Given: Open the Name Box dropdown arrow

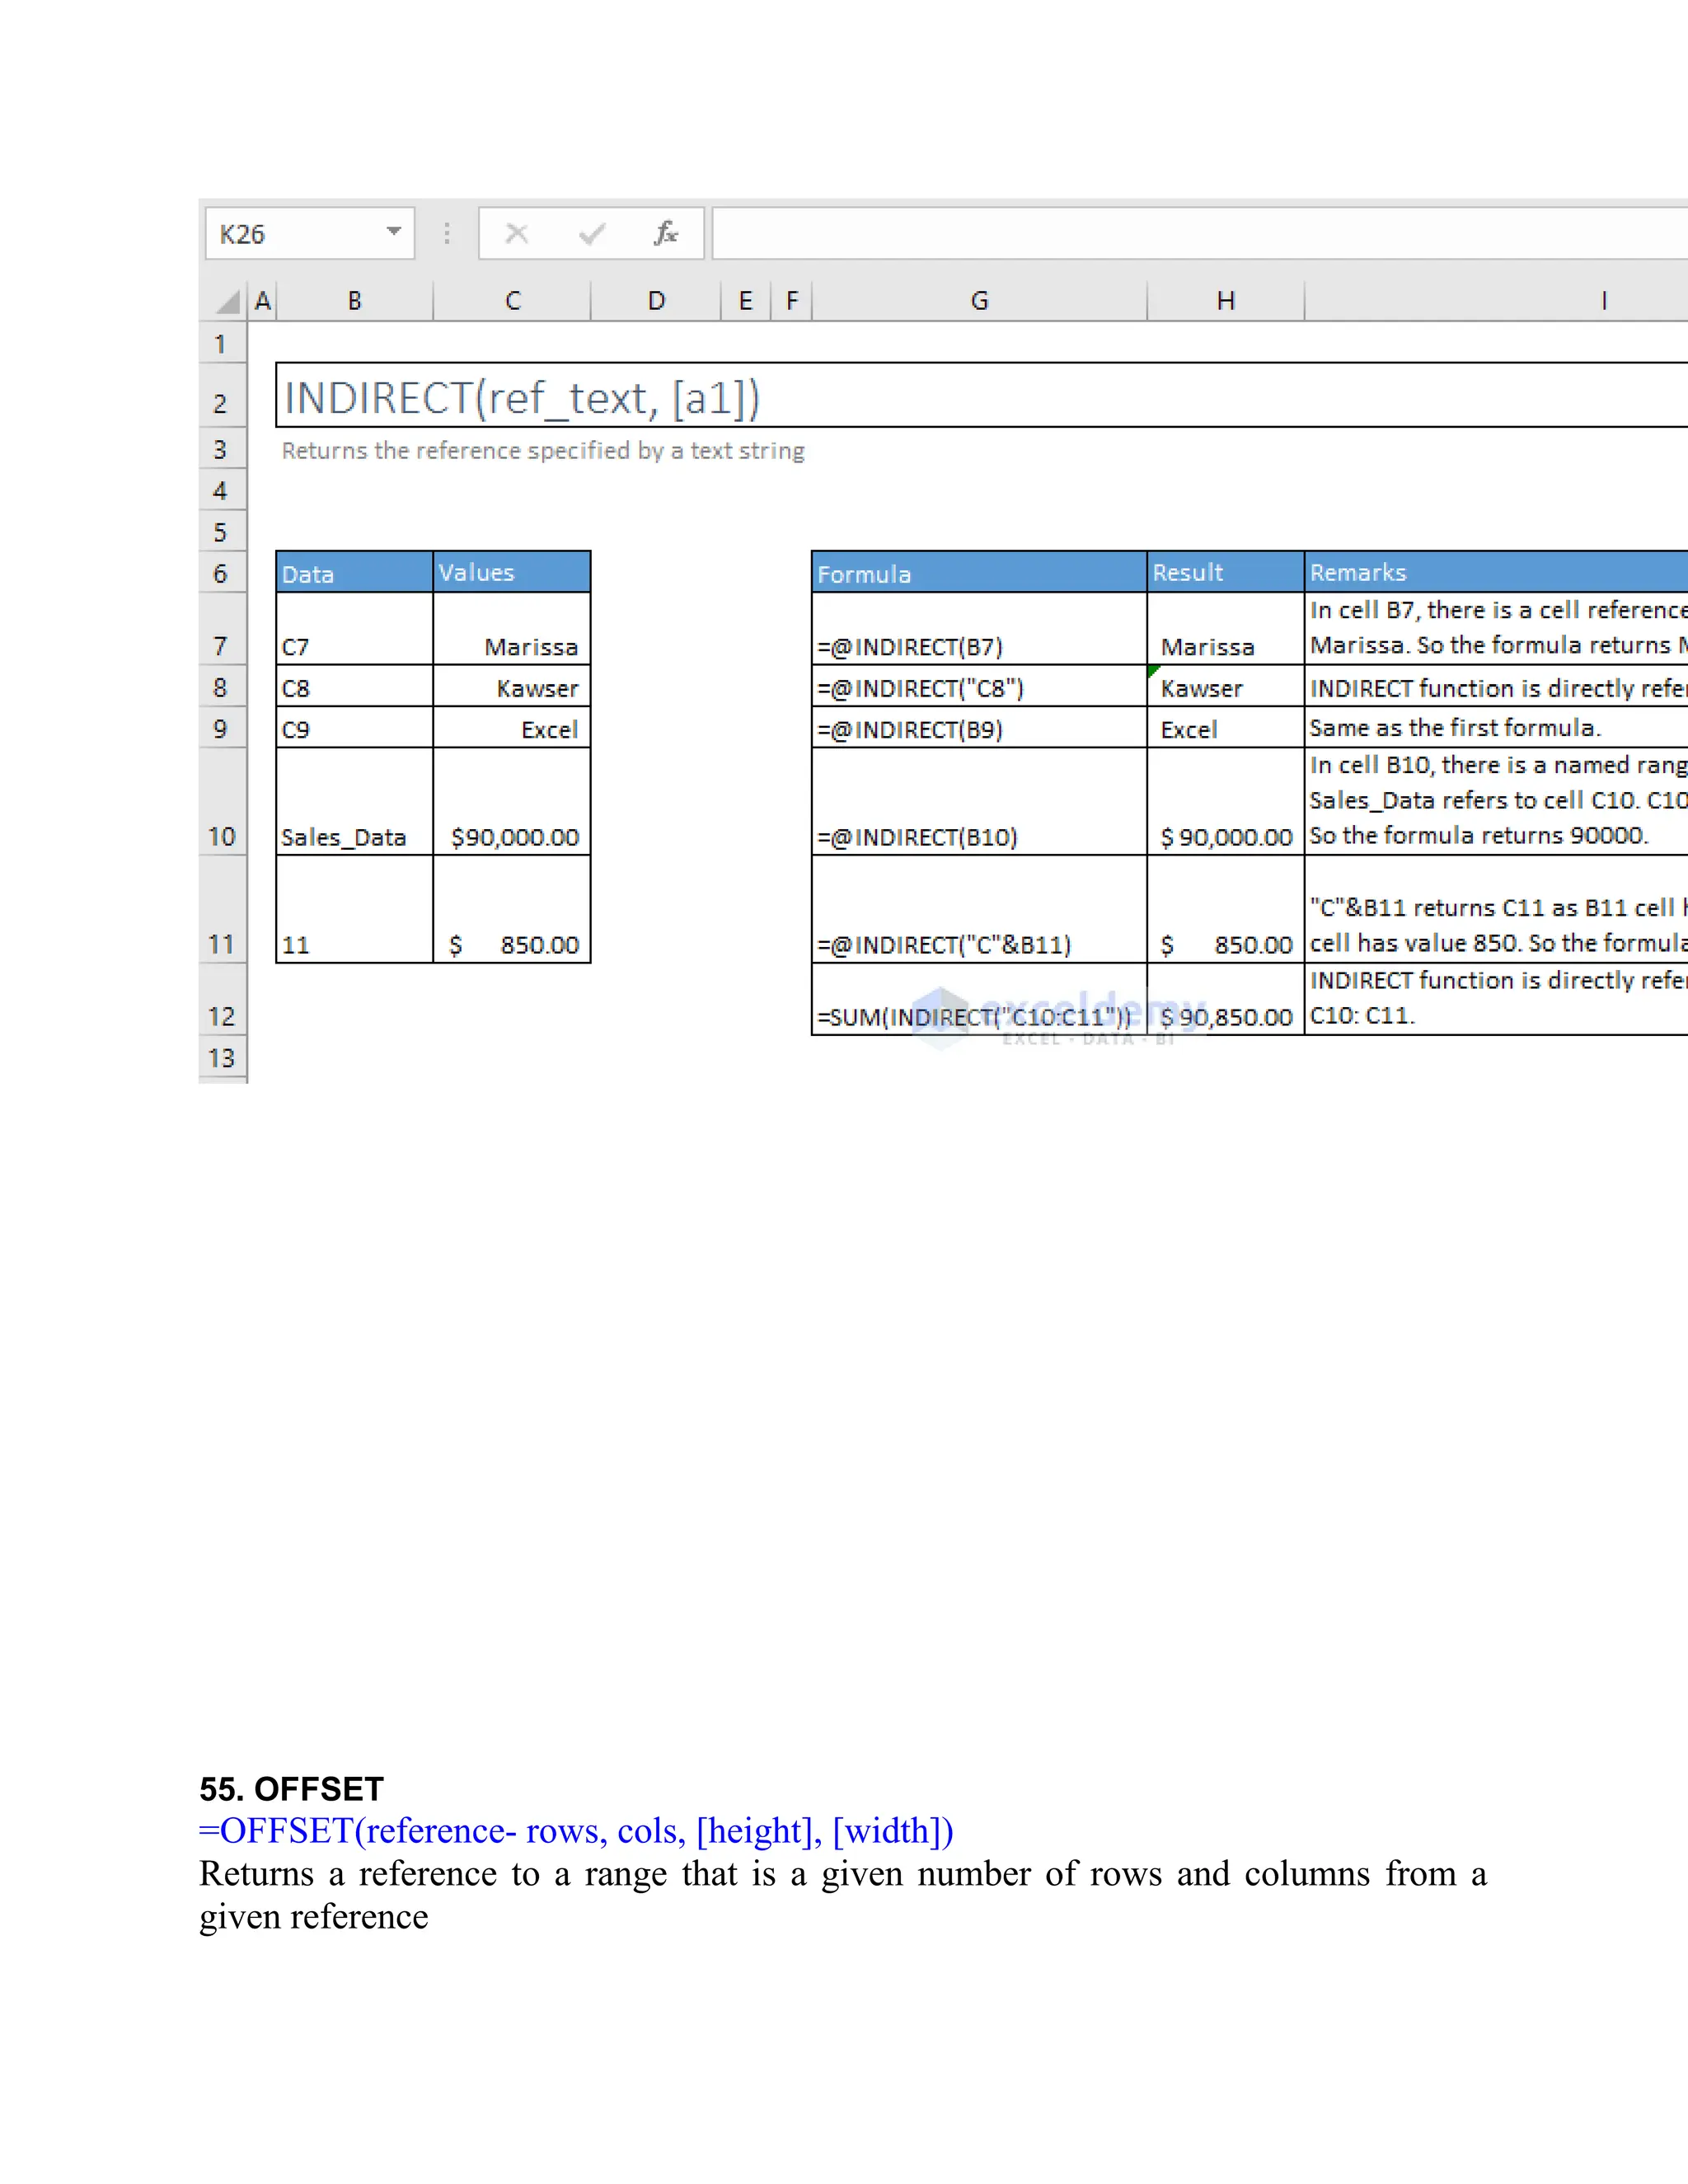Looking at the screenshot, I should [x=394, y=232].
